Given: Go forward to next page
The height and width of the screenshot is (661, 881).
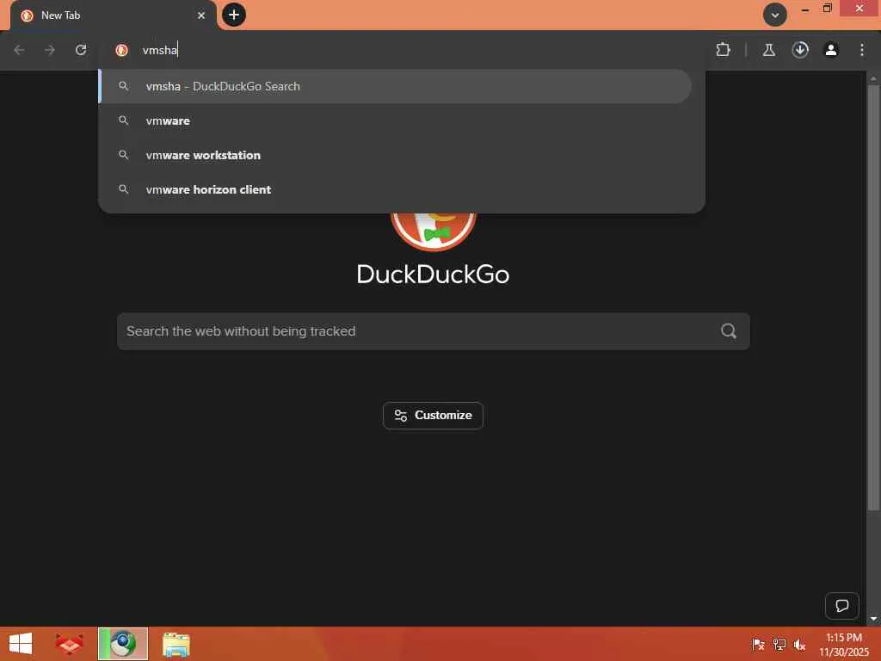Looking at the screenshot, I should click(x=50, y=50).
